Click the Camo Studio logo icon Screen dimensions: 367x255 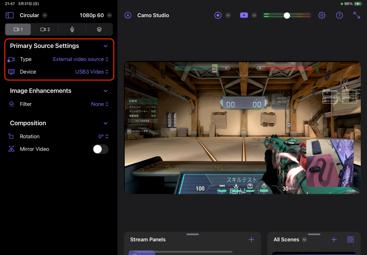click(128, 15)
